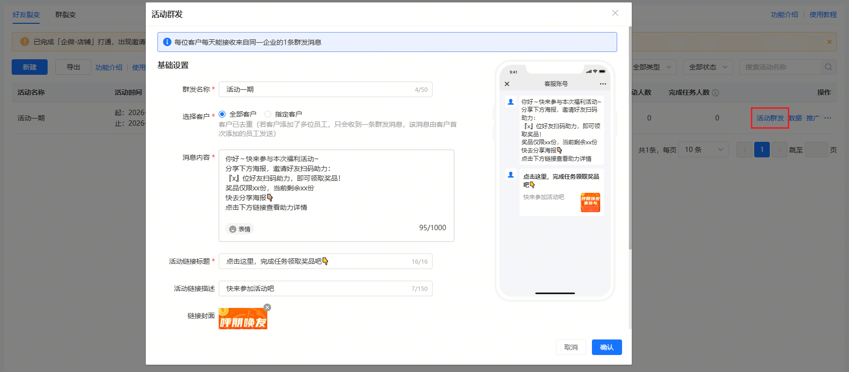The width and height of the screenshot is (849, 372).
Task: Click the 群发名称 input field
Action: coord(326,89)
